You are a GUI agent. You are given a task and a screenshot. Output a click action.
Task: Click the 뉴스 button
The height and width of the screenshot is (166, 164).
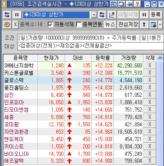[110, 25]
